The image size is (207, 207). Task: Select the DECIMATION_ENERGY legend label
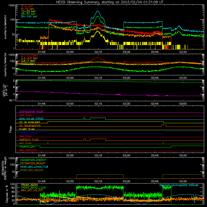coord(33,160)
